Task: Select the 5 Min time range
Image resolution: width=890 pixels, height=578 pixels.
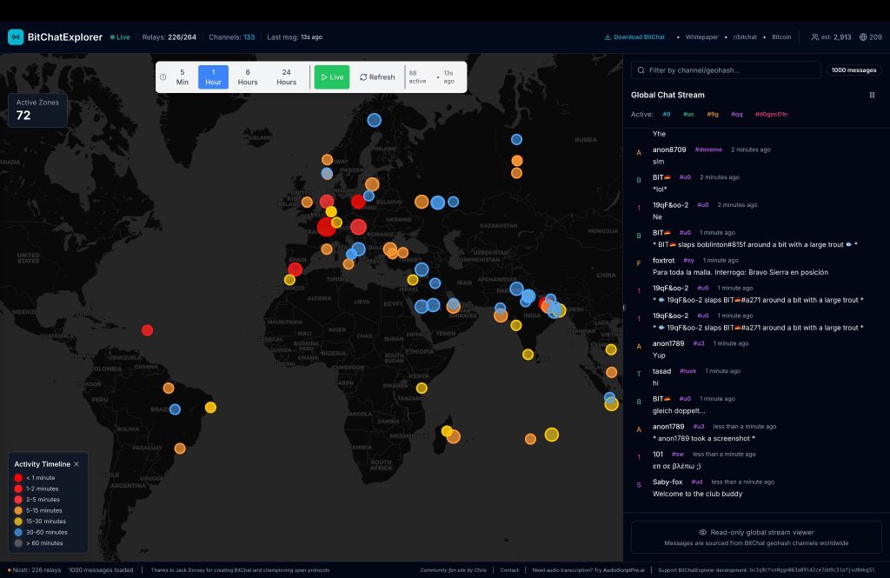Action: pos(183,77)
